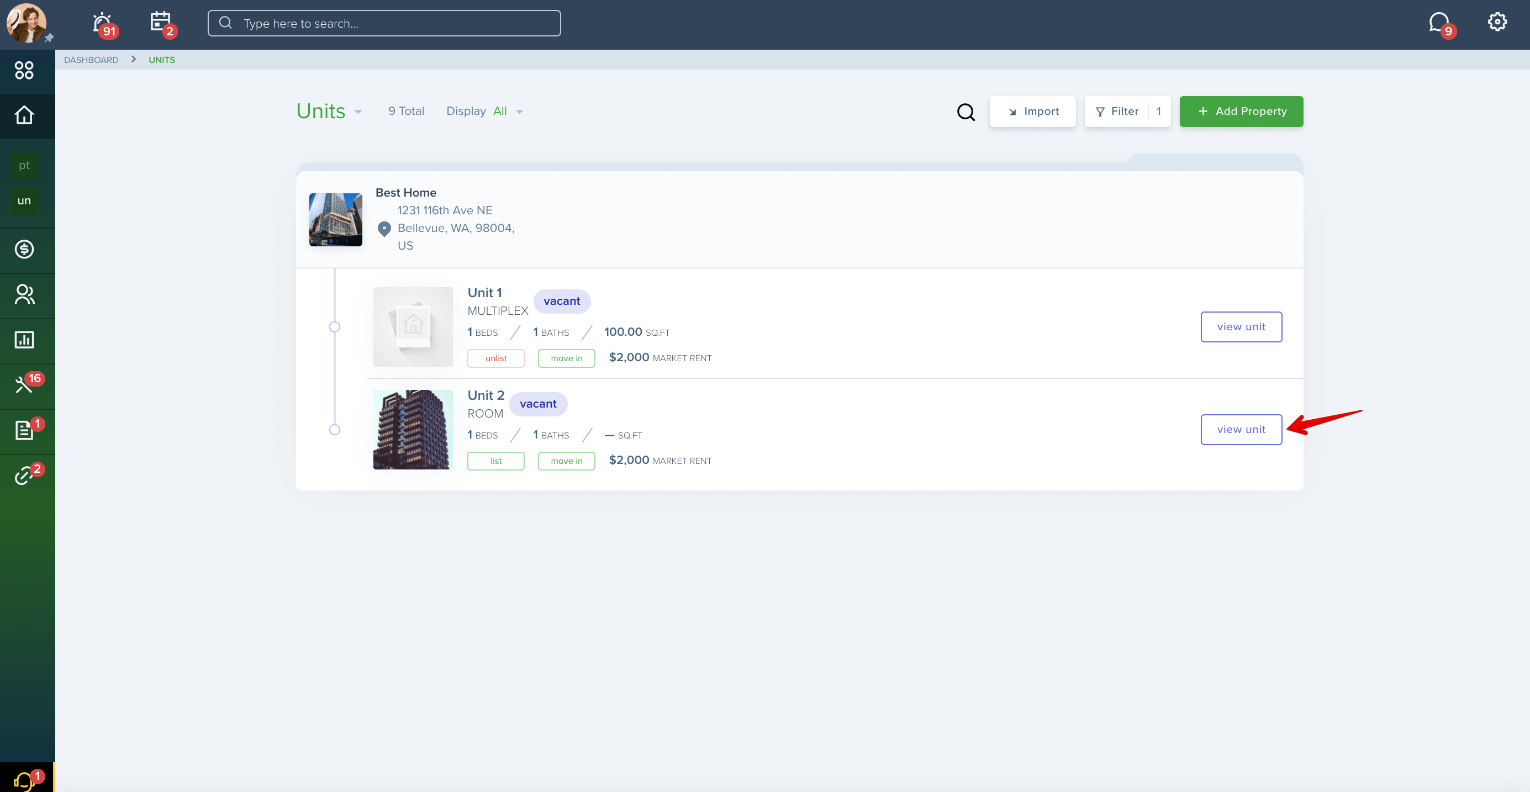This screenshot has height=792, width=1530.
Task: Click the Best Home property name
Action: click(405, 193)
